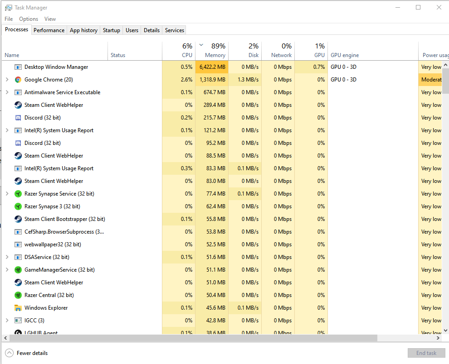Click the Steam icon beside the 51.0 MB WebHelper
449x364 pixels.
click(18, 283)
